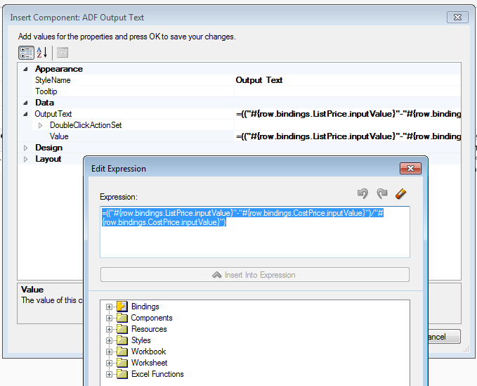This screenshot has width=477, height=386.
Task: Select the Worksheet folder icon
Action: pos(122,363)
